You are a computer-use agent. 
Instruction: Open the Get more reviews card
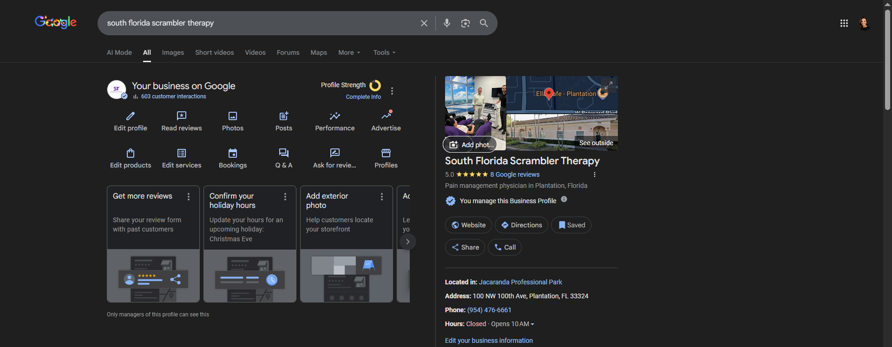pyautogui.click(x=153, y=244)
